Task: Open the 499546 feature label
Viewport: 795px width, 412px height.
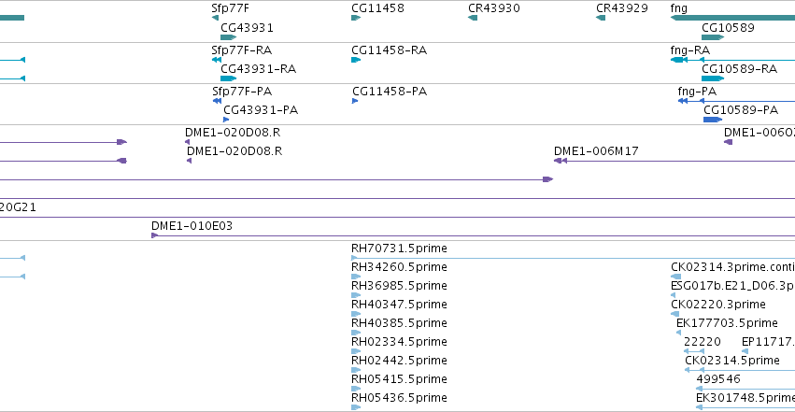Action: coord(718,379)
